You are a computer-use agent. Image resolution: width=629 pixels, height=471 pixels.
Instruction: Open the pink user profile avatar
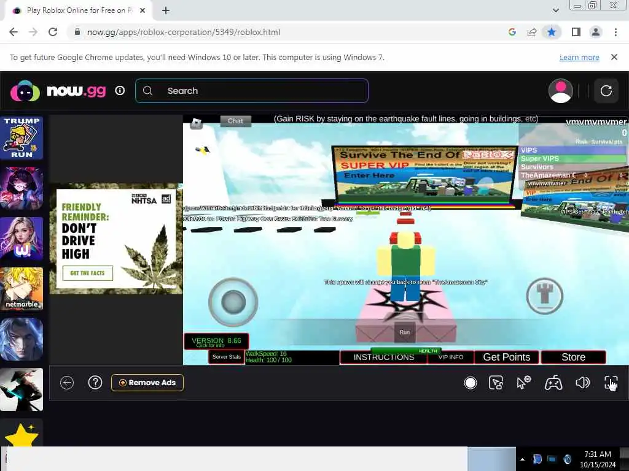[560, 91]
